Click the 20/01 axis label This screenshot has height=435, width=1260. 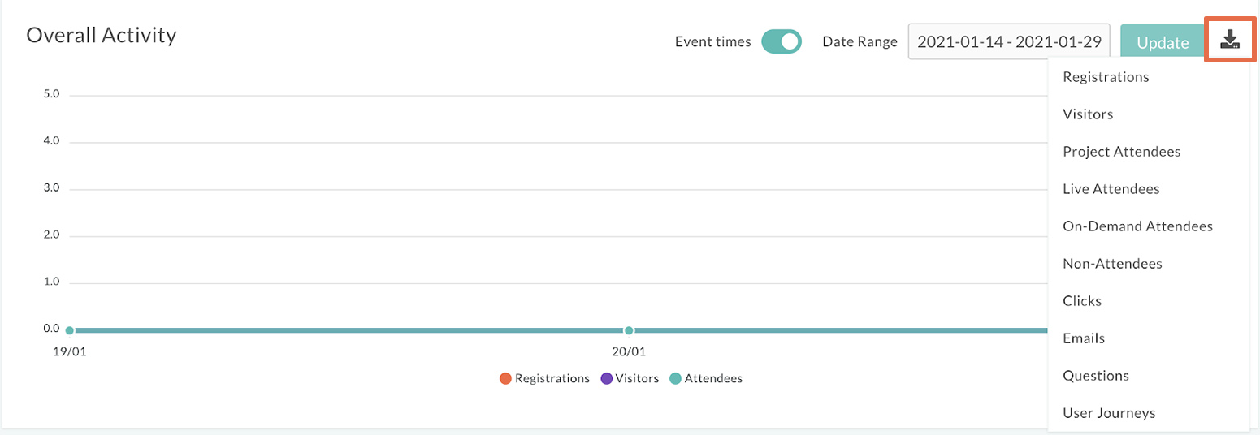(628, 352)
